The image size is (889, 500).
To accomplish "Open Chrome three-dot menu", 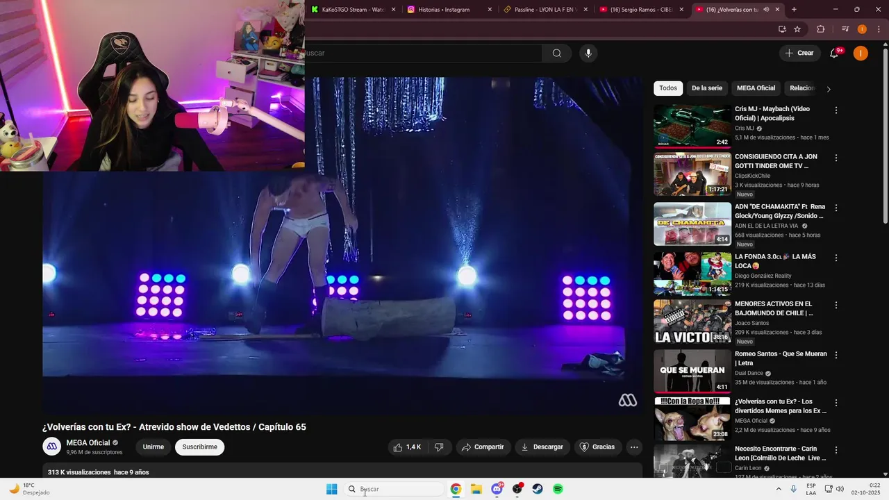I will point(879,29).
